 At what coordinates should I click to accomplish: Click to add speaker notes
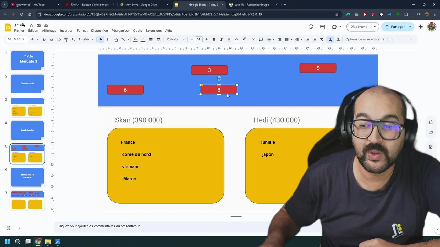pyautogui.click(x=99, y=226)
